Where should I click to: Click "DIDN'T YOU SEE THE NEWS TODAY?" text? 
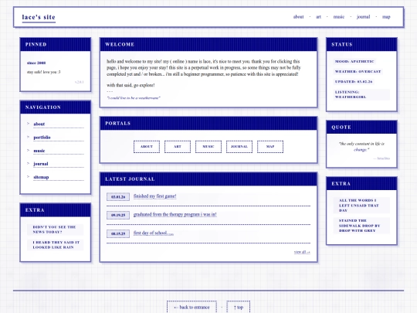click(55, 230)
